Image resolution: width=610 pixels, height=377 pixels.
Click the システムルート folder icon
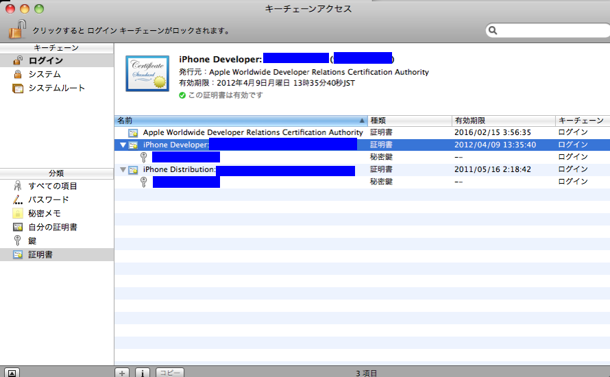18,88
